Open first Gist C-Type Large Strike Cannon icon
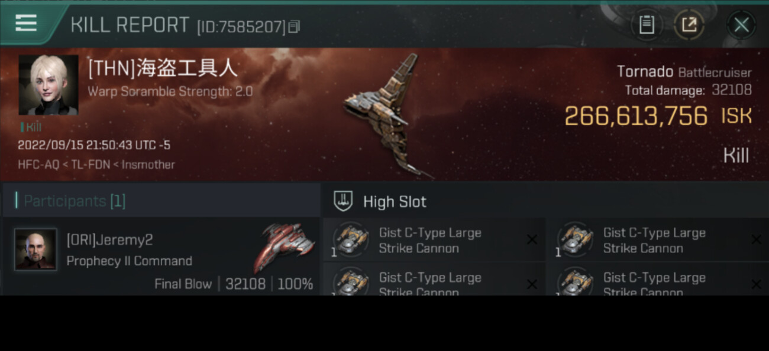 [351, 240]
